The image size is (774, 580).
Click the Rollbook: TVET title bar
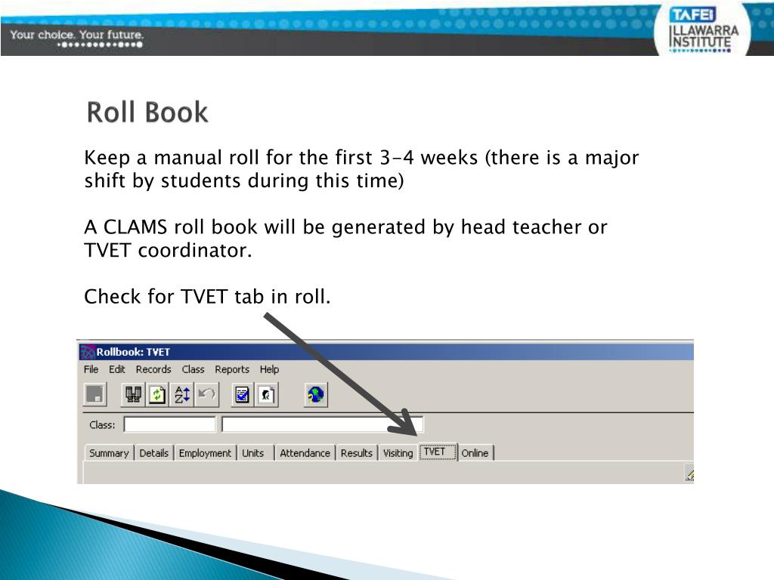coord(386,352)
